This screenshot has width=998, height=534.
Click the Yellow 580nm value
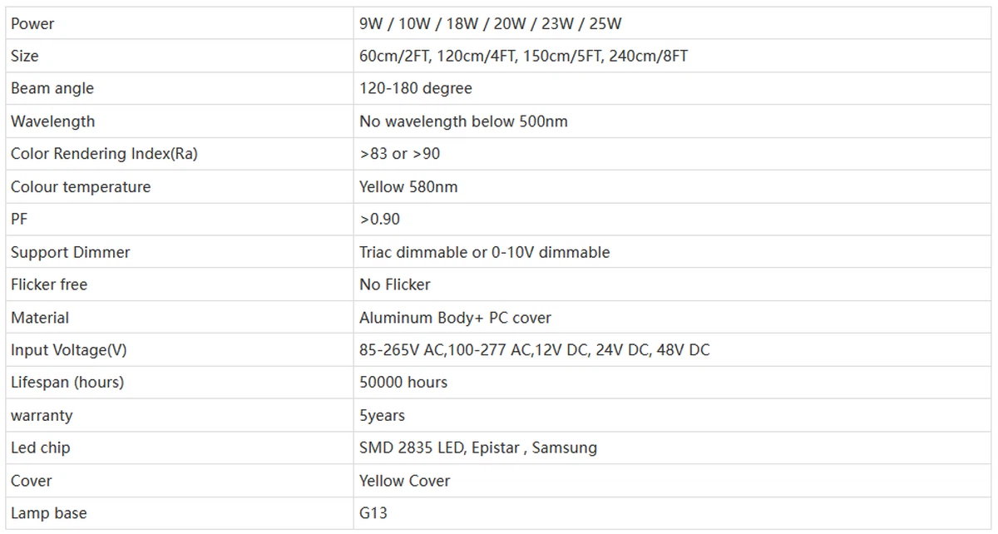[x=408, y=186]
